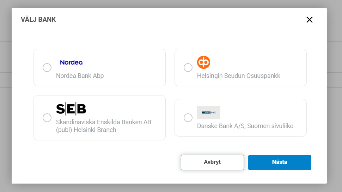Close the Välj Bank dialog
The image size is (342, 192).
[310, 20]
